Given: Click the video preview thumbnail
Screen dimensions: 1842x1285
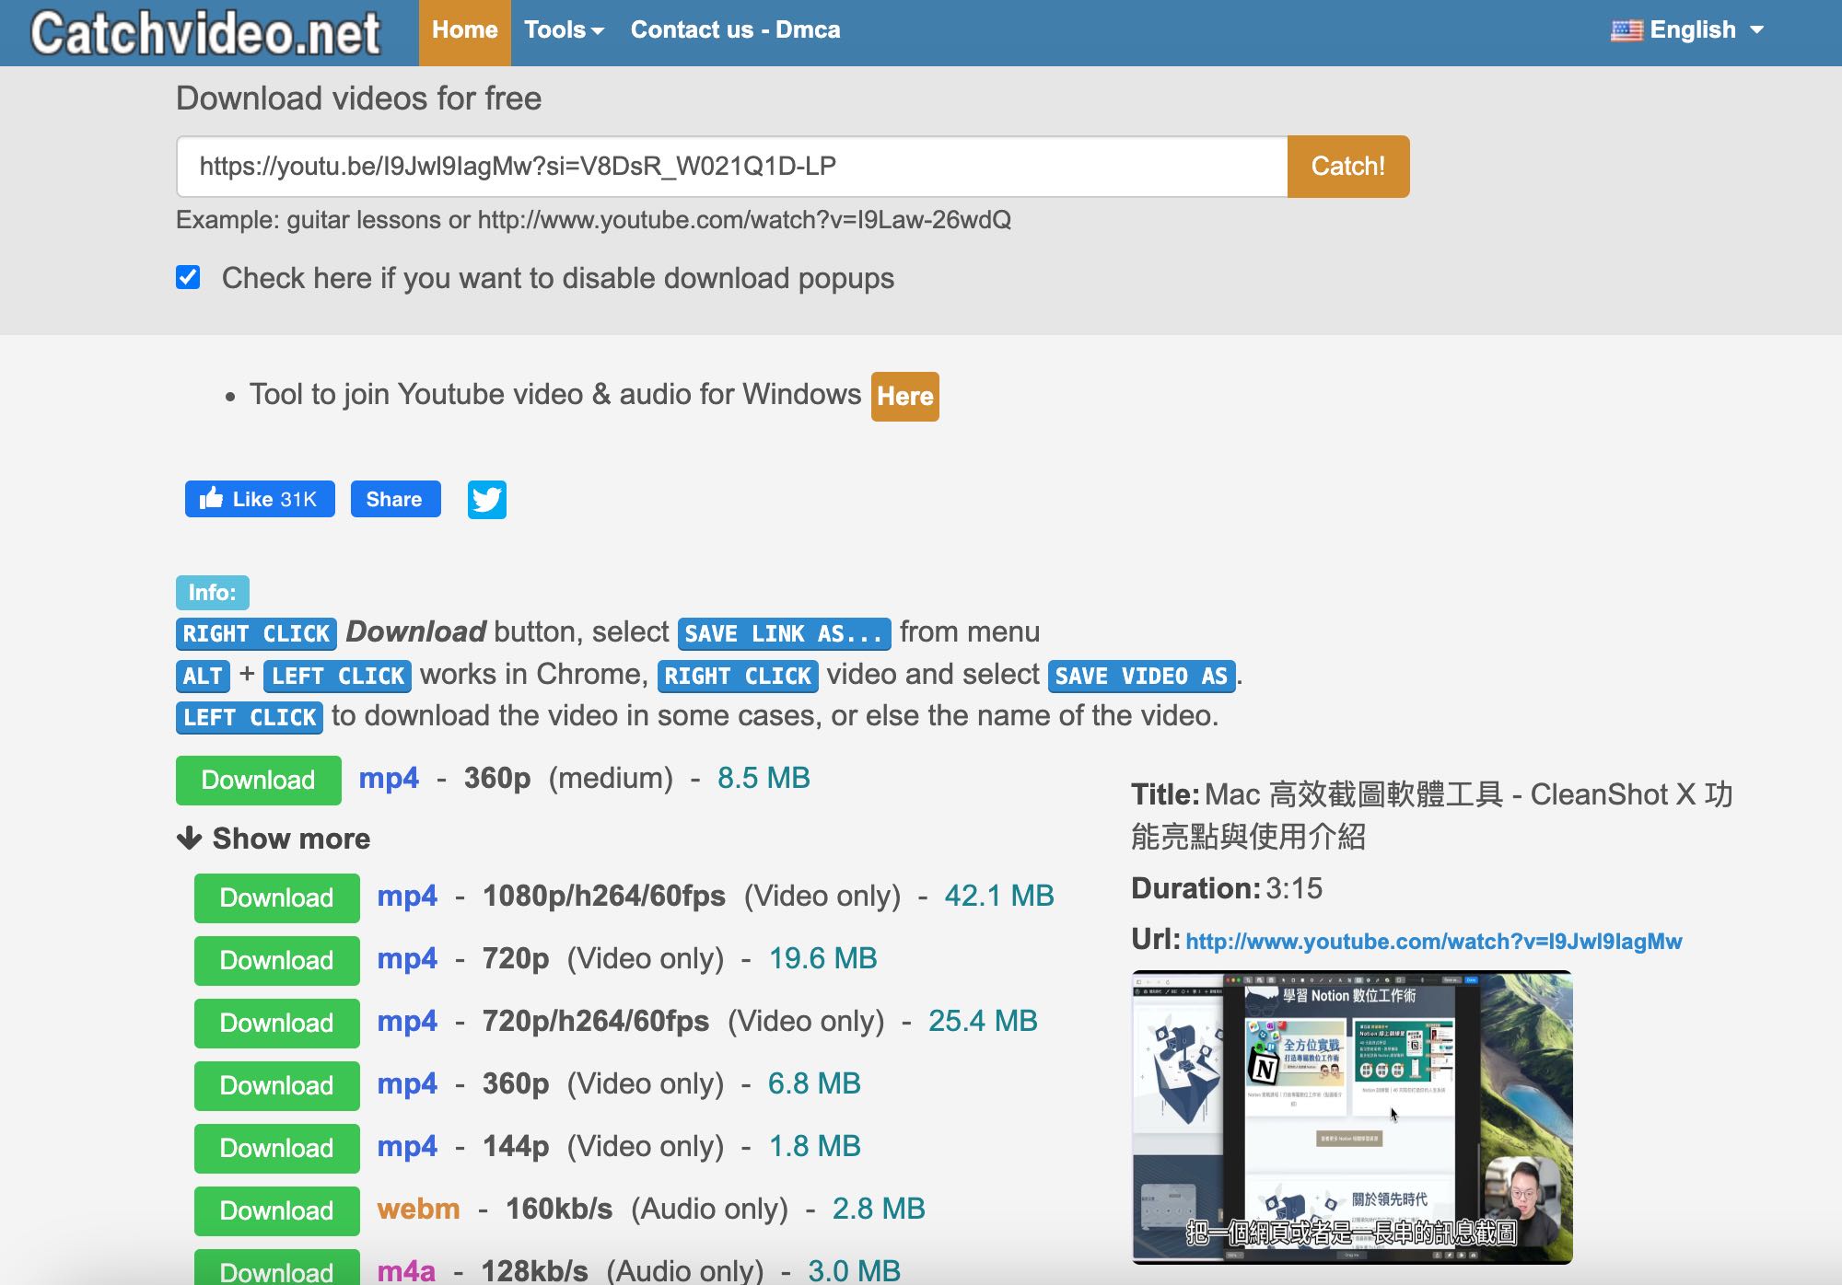Looking at the screenshot, I should point(1352,1117).
